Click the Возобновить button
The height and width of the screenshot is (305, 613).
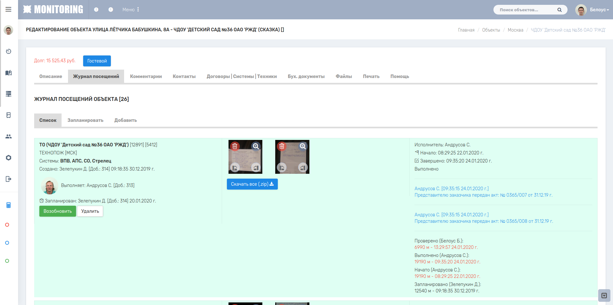pos(58,211)
